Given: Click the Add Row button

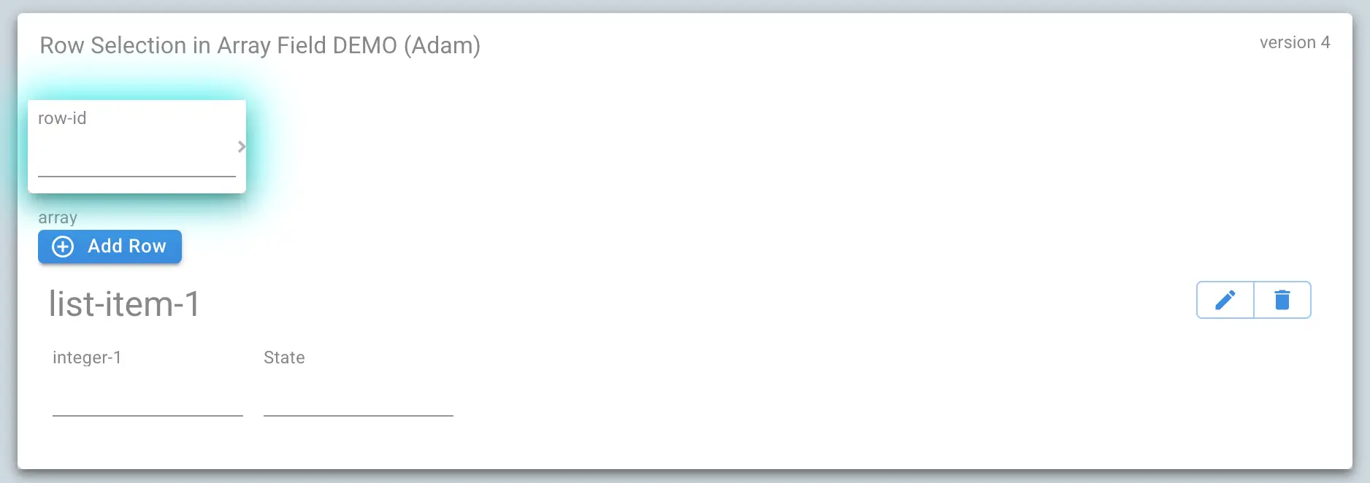Looking at the screenshot, I should click(x=110, y=247).
